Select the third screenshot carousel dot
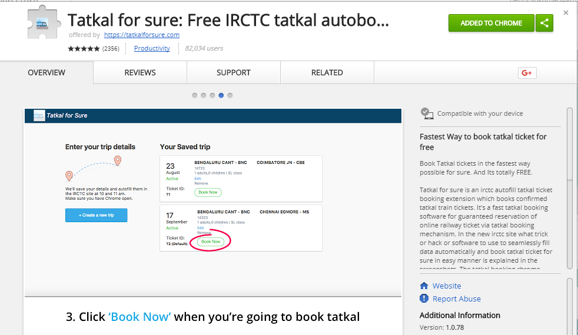The height and width of the screenshot is (335, 578). click(212, 95)
